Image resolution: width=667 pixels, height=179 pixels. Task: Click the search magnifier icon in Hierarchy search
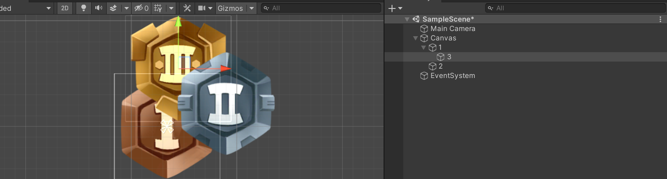tap(491, 8)
